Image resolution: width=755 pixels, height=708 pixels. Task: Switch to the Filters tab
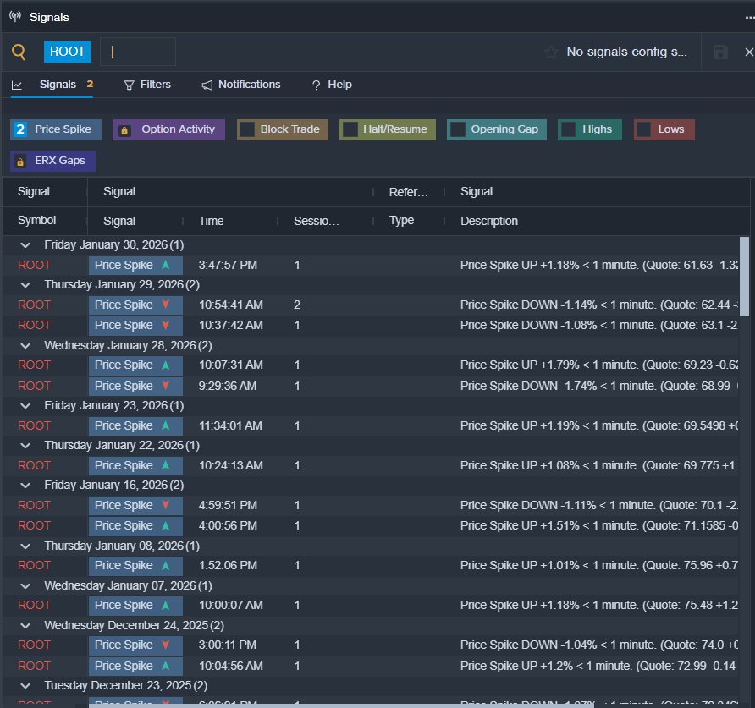pos(147,85)
